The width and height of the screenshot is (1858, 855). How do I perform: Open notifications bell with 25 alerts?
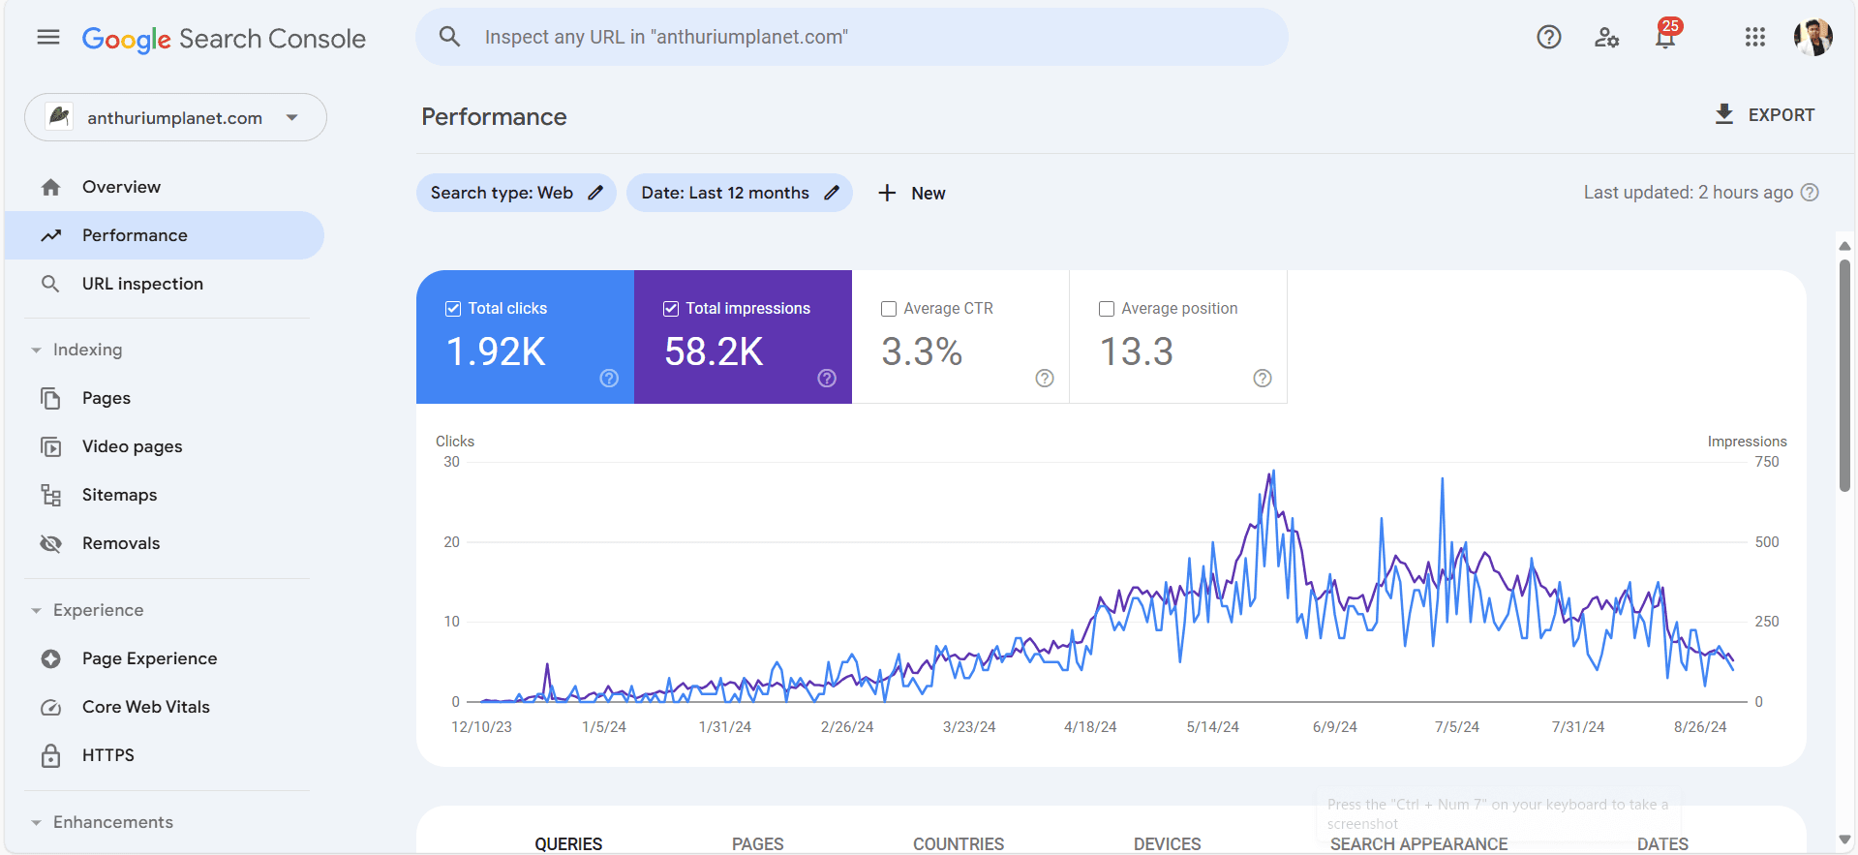[1665, 38]
